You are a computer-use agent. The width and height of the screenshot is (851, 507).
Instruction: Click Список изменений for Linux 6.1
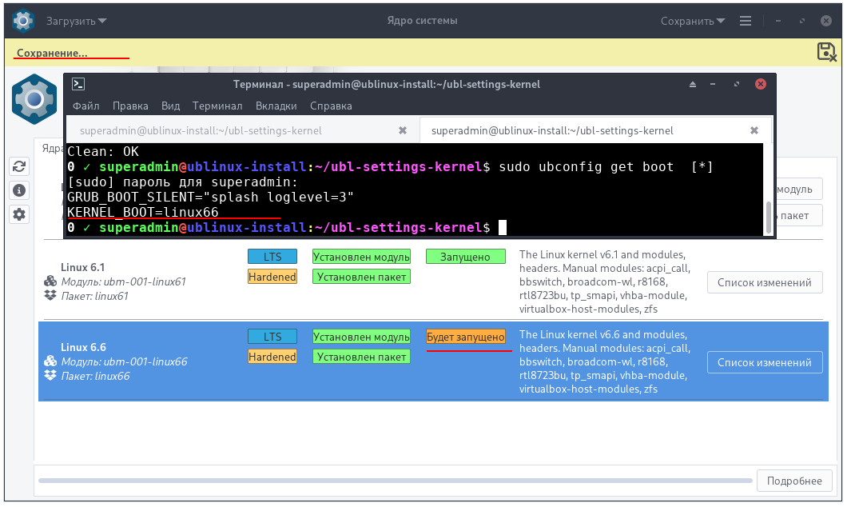click(764, 282)
